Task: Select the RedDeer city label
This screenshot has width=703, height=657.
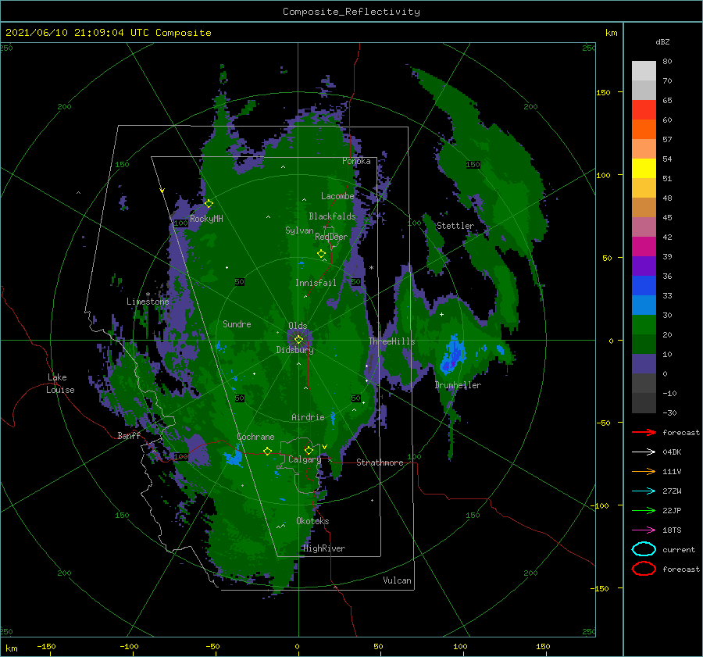Action: (331, 237)
